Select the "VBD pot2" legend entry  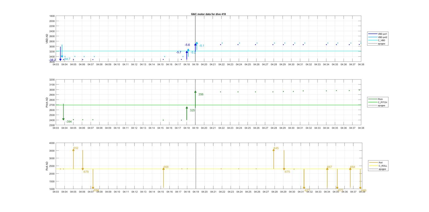click(378, 37)
